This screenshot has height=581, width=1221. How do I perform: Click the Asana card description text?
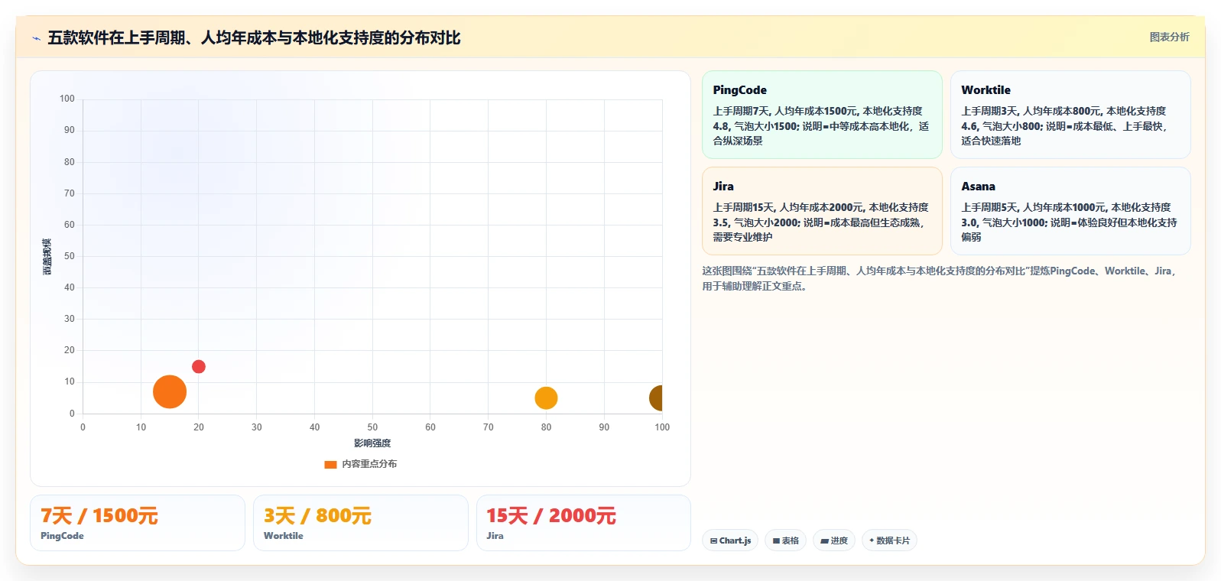click(1070, 222)
